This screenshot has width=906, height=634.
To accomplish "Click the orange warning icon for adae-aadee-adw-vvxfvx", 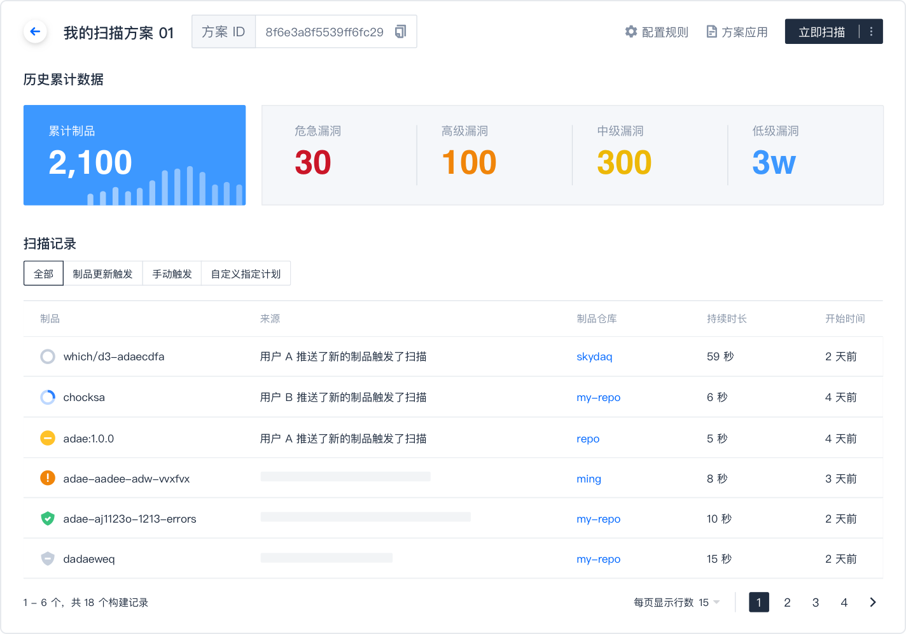I will click(48, 478).
